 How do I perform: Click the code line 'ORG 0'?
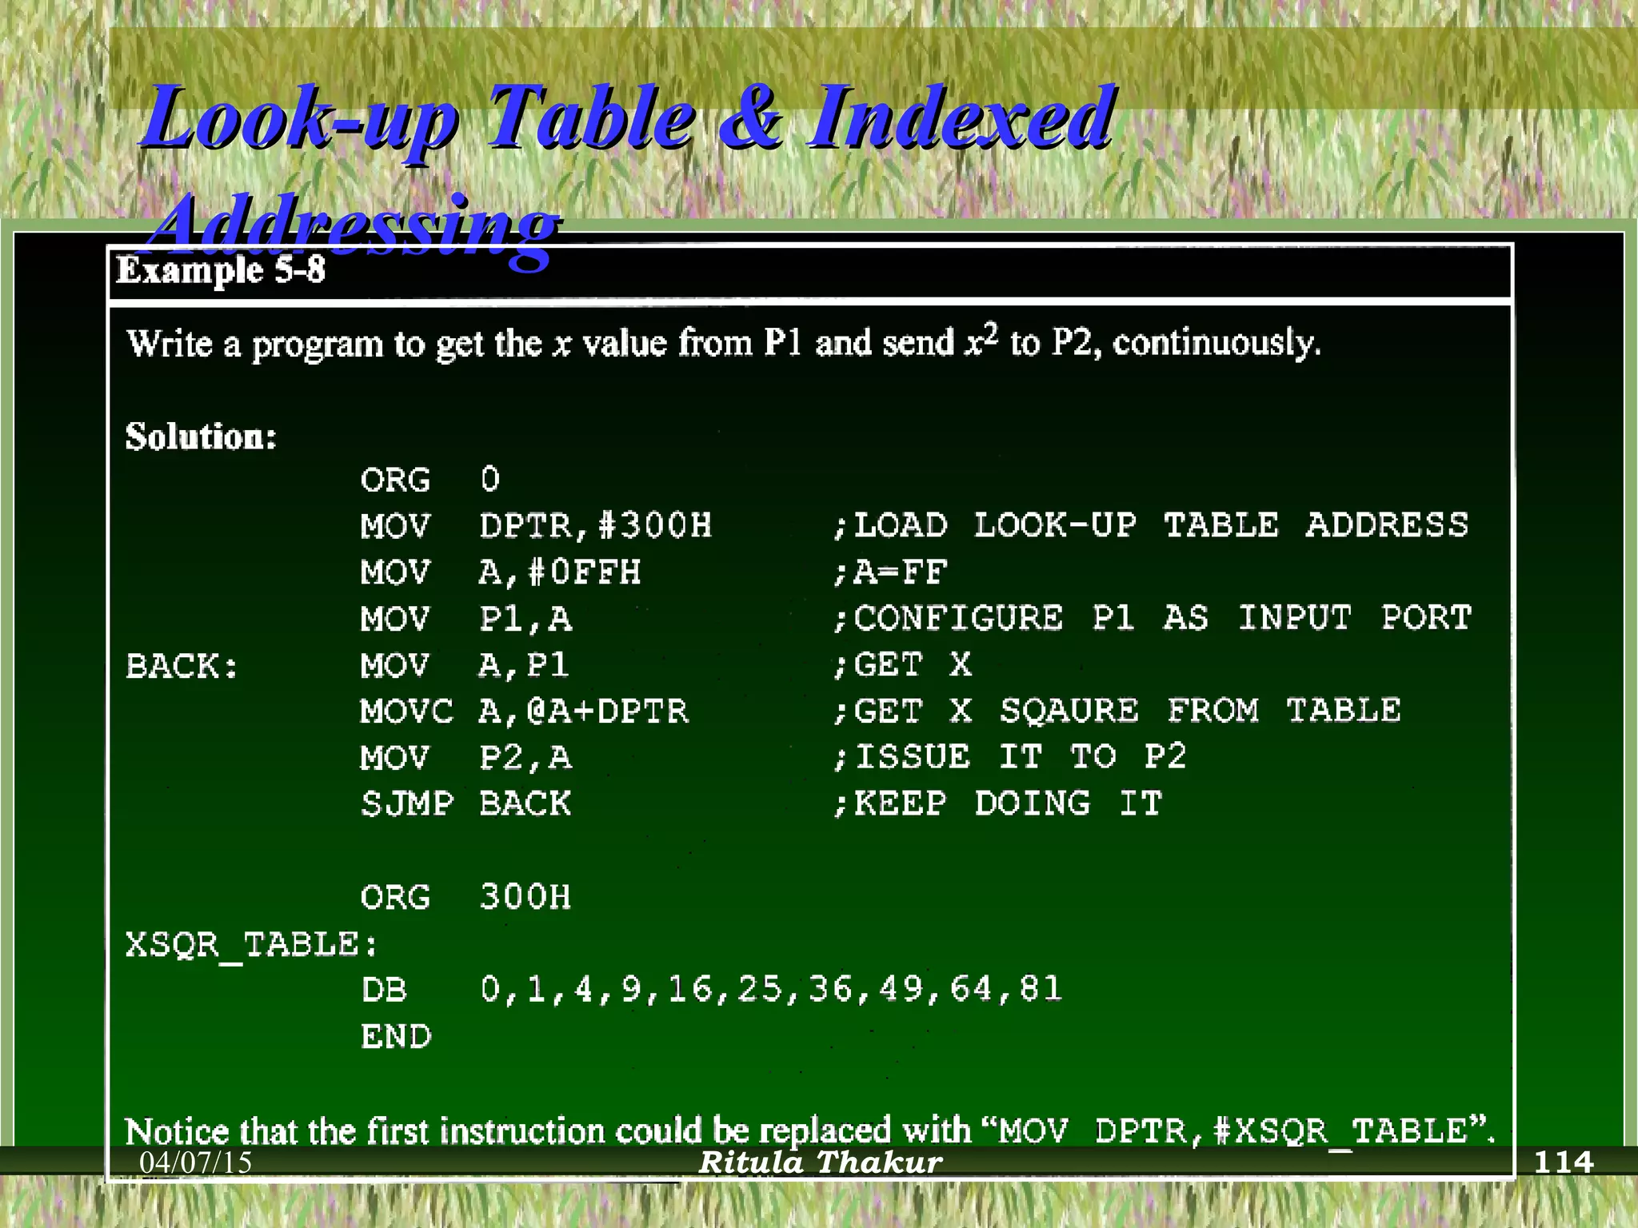coord(430,480)
